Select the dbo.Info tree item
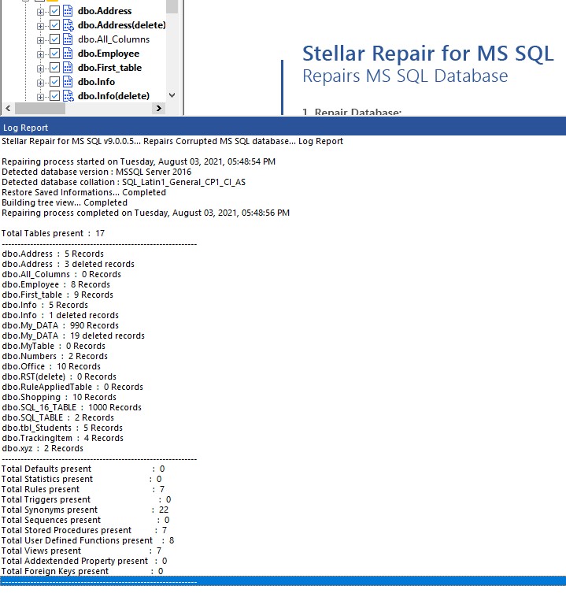Screen dimensions: 566x597 [96, 81]
